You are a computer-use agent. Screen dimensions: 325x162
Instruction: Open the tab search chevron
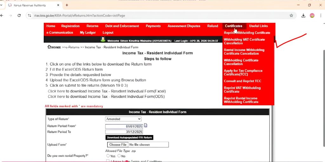[1, 5]
